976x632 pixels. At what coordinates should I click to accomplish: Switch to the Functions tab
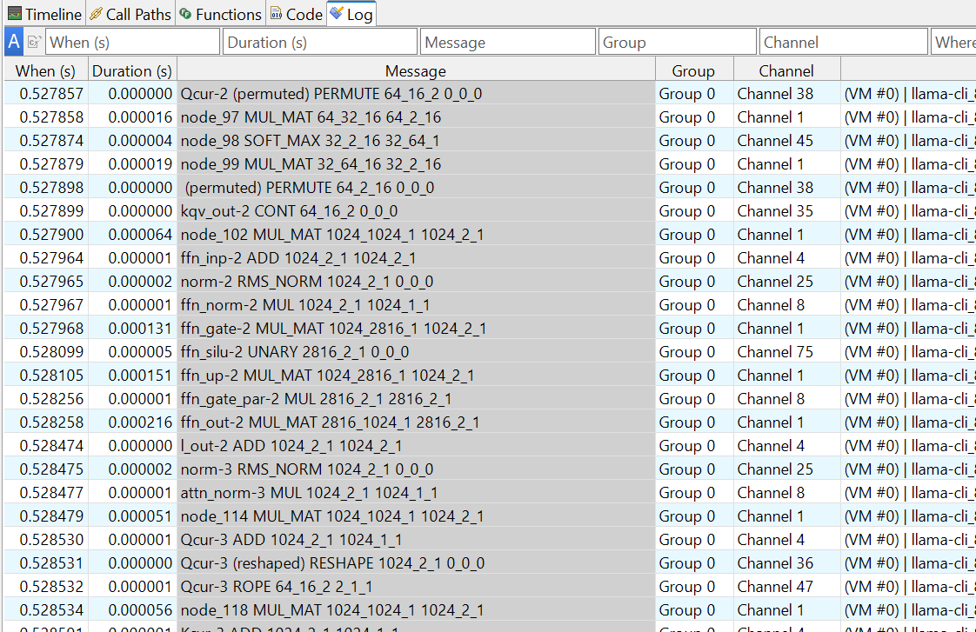point(220,14)
